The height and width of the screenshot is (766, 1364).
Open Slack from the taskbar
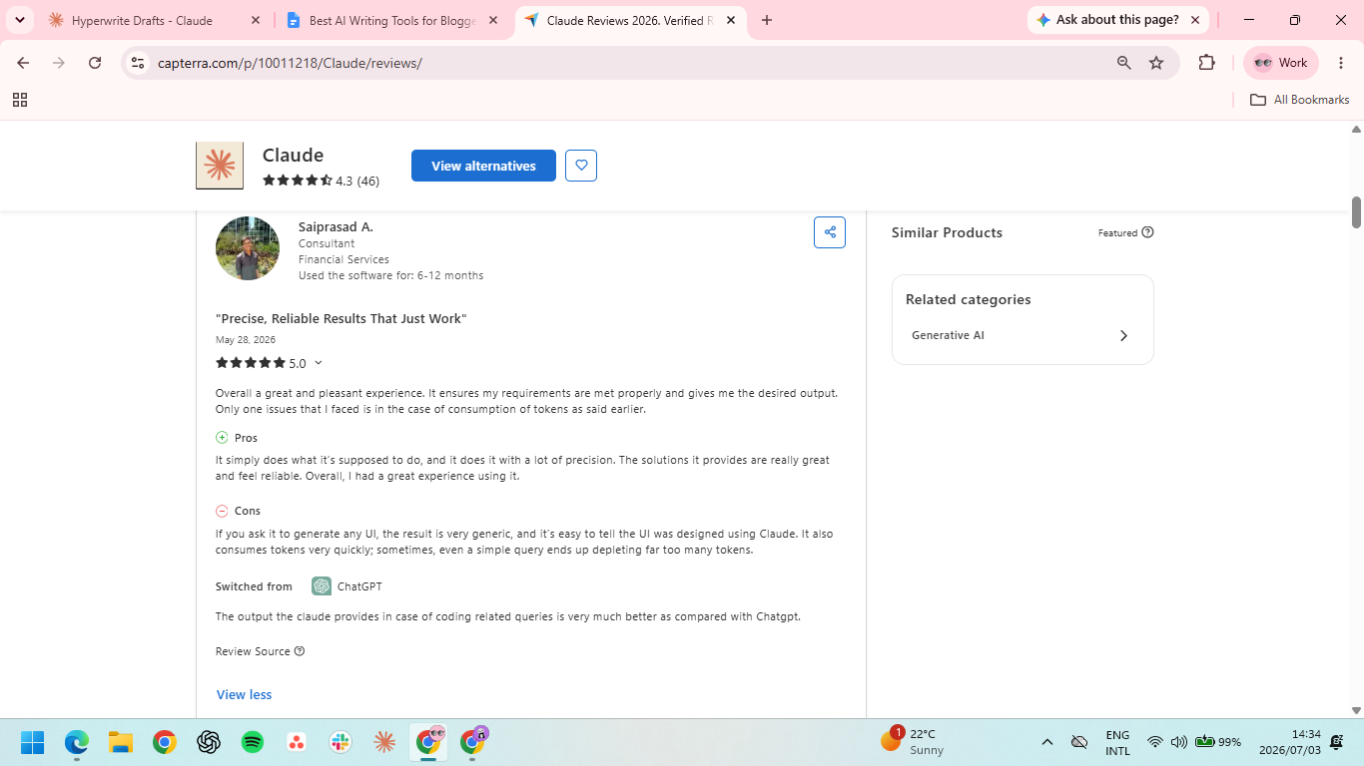(x=341, y=742)
